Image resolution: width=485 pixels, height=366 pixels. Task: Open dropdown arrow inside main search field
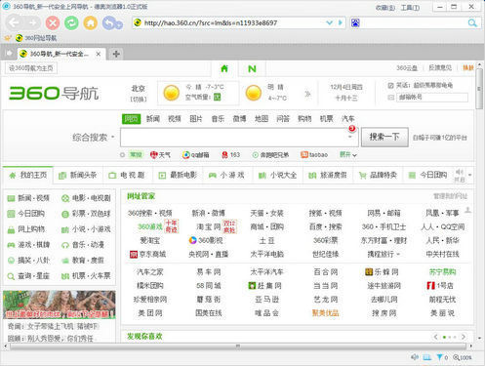tap(350, 137)
